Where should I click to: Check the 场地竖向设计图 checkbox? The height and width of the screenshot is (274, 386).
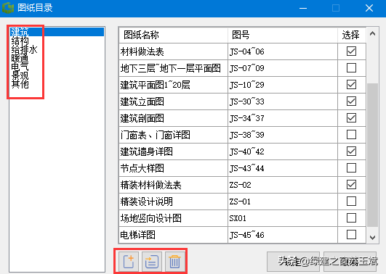point(351,218)
